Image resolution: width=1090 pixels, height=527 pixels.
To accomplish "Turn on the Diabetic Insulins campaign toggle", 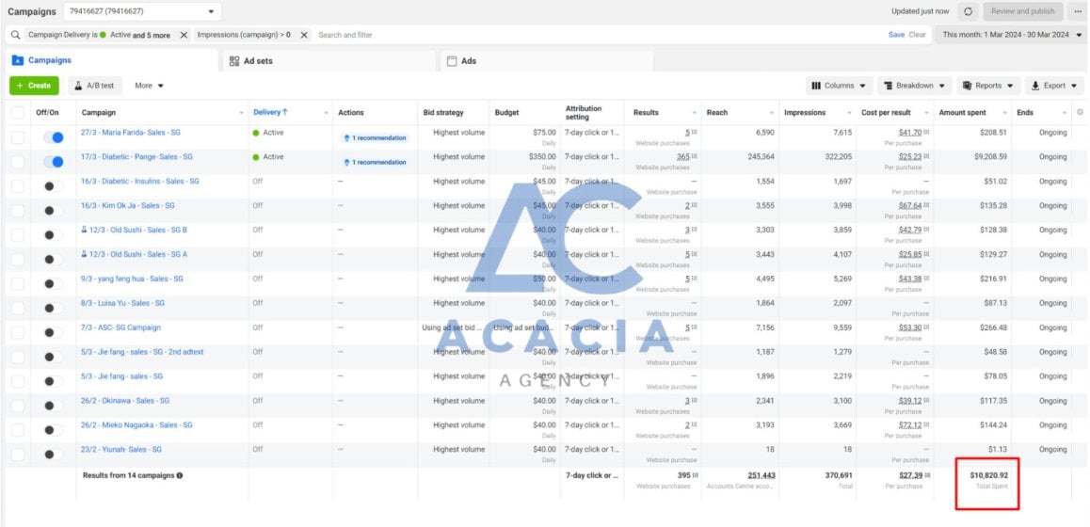I will point(53,186).
